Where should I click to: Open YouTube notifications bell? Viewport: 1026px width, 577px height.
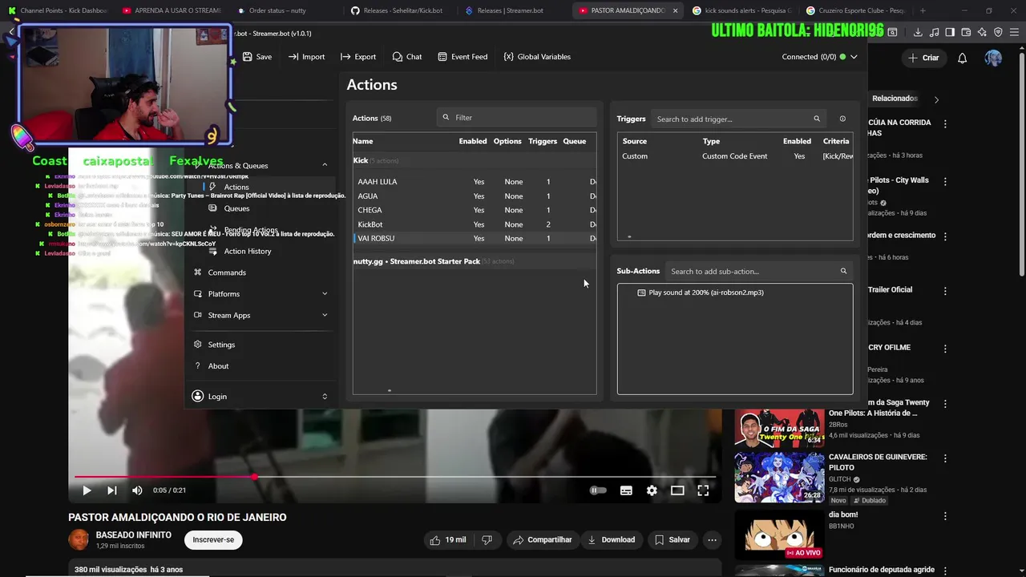pyautogui.click(x=963, y=58)
